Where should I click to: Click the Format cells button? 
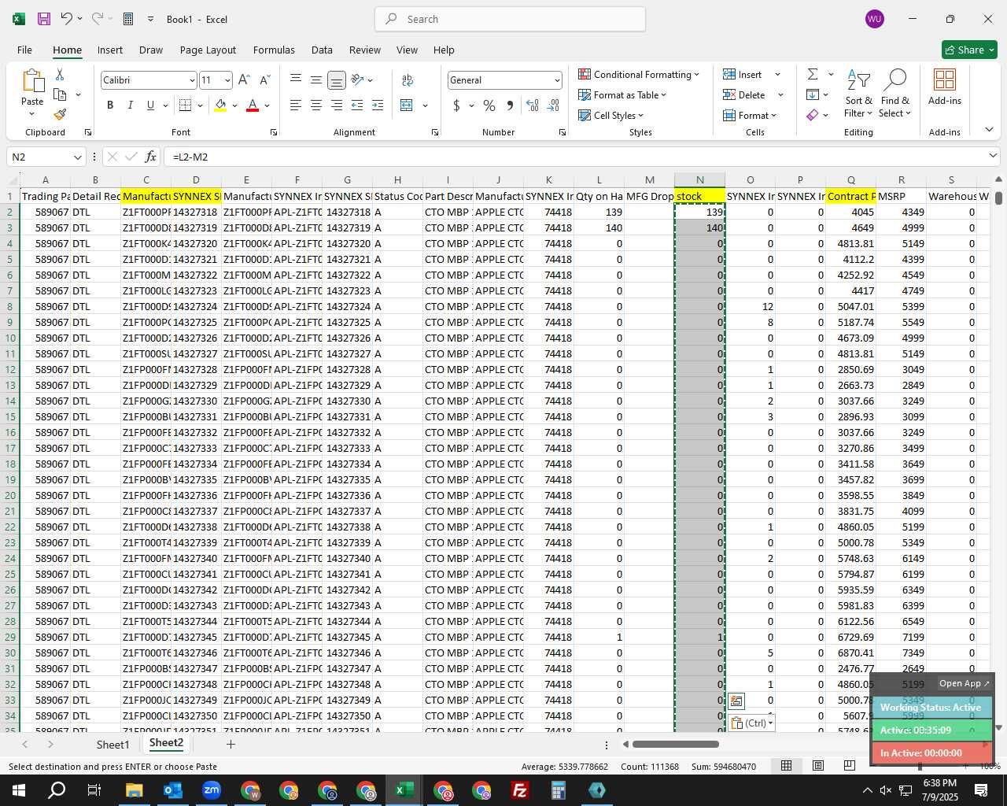click(751, 115)
